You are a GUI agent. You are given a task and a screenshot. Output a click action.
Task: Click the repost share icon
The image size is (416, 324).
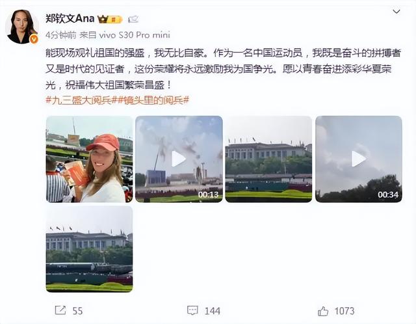pyautogui.click(x=60, y=310)
